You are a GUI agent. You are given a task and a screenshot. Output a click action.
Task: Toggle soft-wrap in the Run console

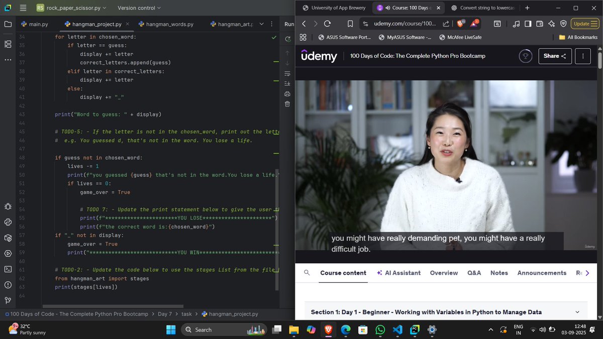coord(287,73)
